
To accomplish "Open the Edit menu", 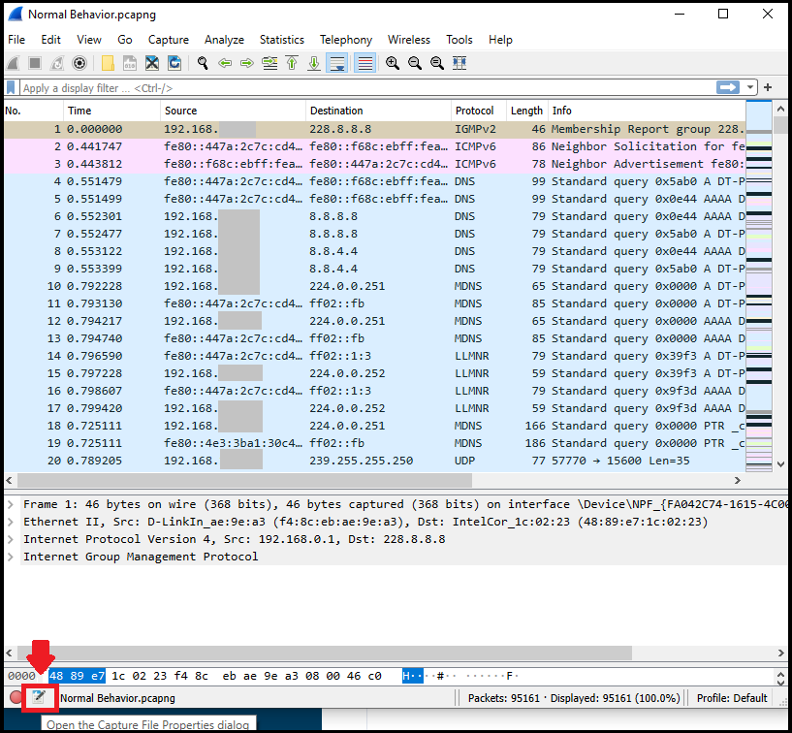I will [x=50, y=40].
